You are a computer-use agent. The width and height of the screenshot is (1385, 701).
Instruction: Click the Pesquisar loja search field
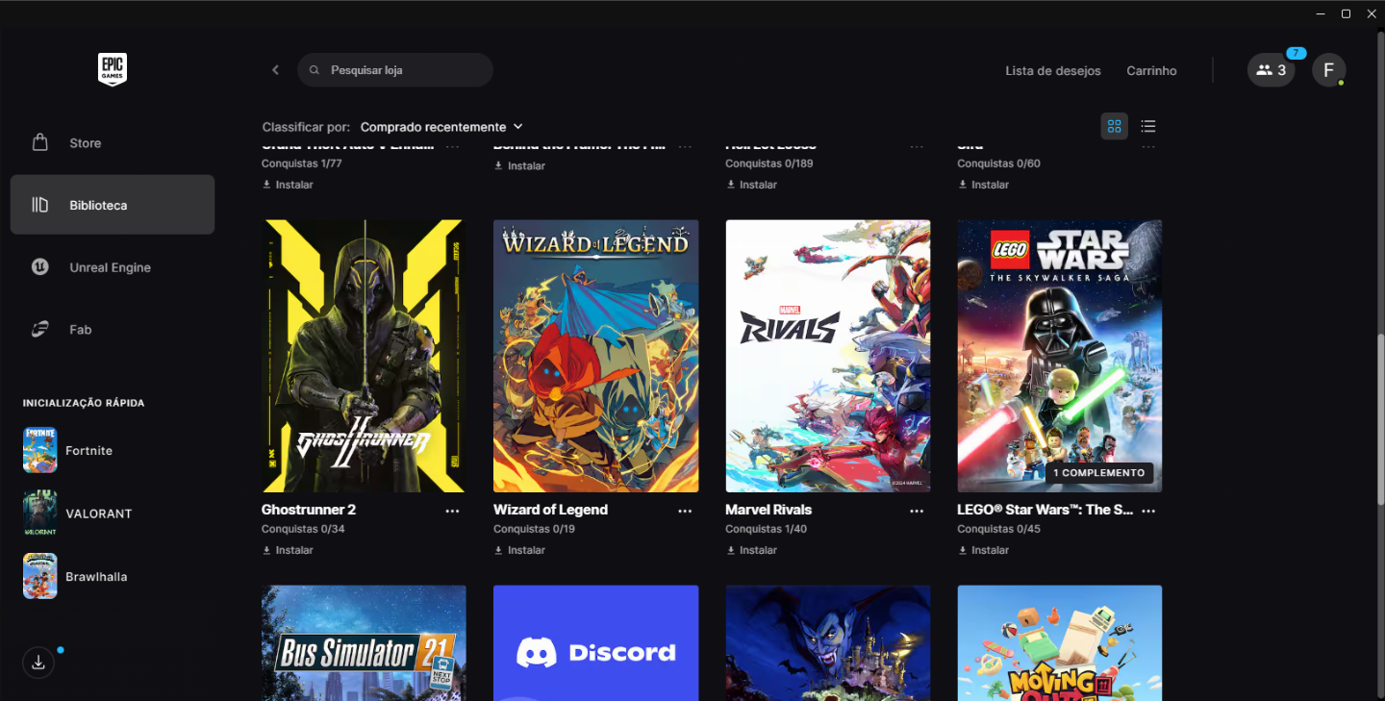click(395, 70)
